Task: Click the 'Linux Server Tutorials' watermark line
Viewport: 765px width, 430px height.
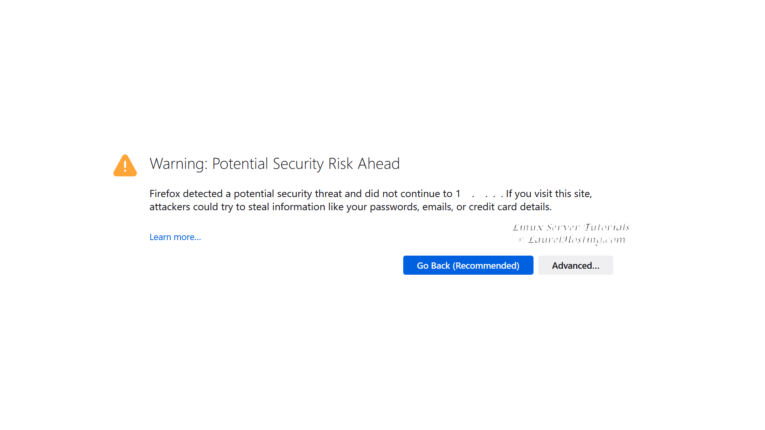Action: [571, 227]
